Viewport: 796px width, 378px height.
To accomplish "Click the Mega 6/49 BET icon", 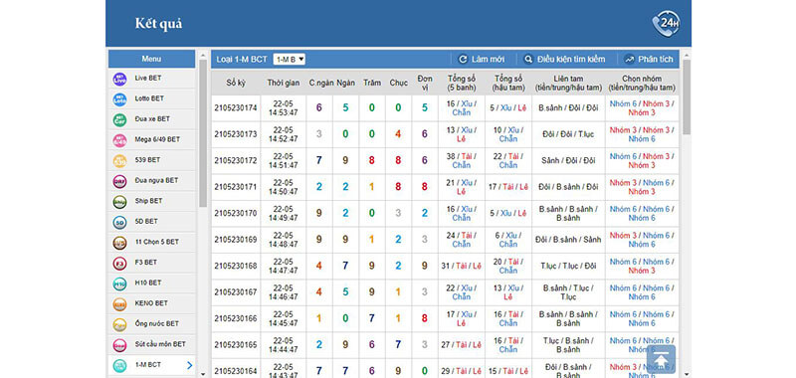I will point(119,140).
